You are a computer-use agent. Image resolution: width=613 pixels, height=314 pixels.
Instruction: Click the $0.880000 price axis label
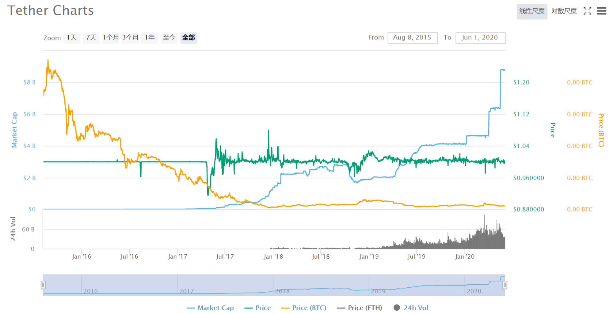pyautogui.click(x=529, y=209)
